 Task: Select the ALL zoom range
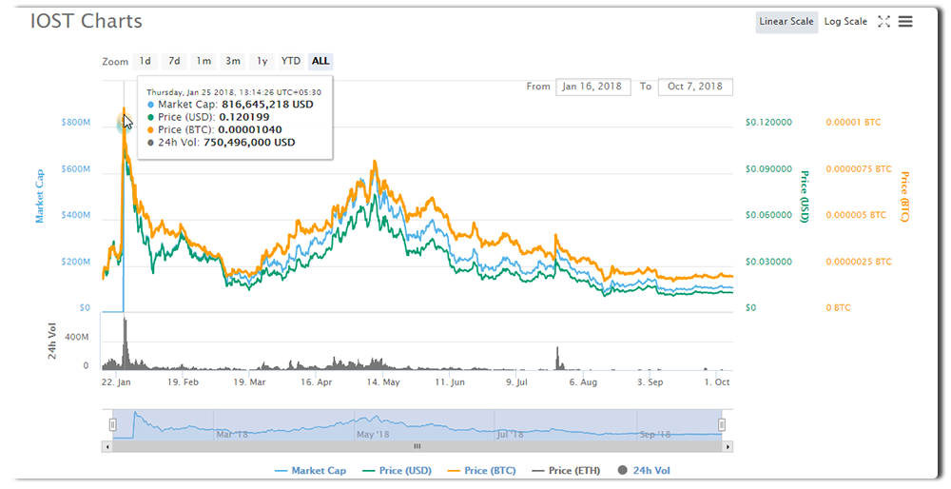tap(320, 61)
